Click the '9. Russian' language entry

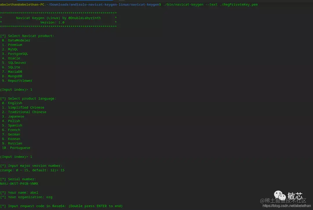[x=12, y=143]
